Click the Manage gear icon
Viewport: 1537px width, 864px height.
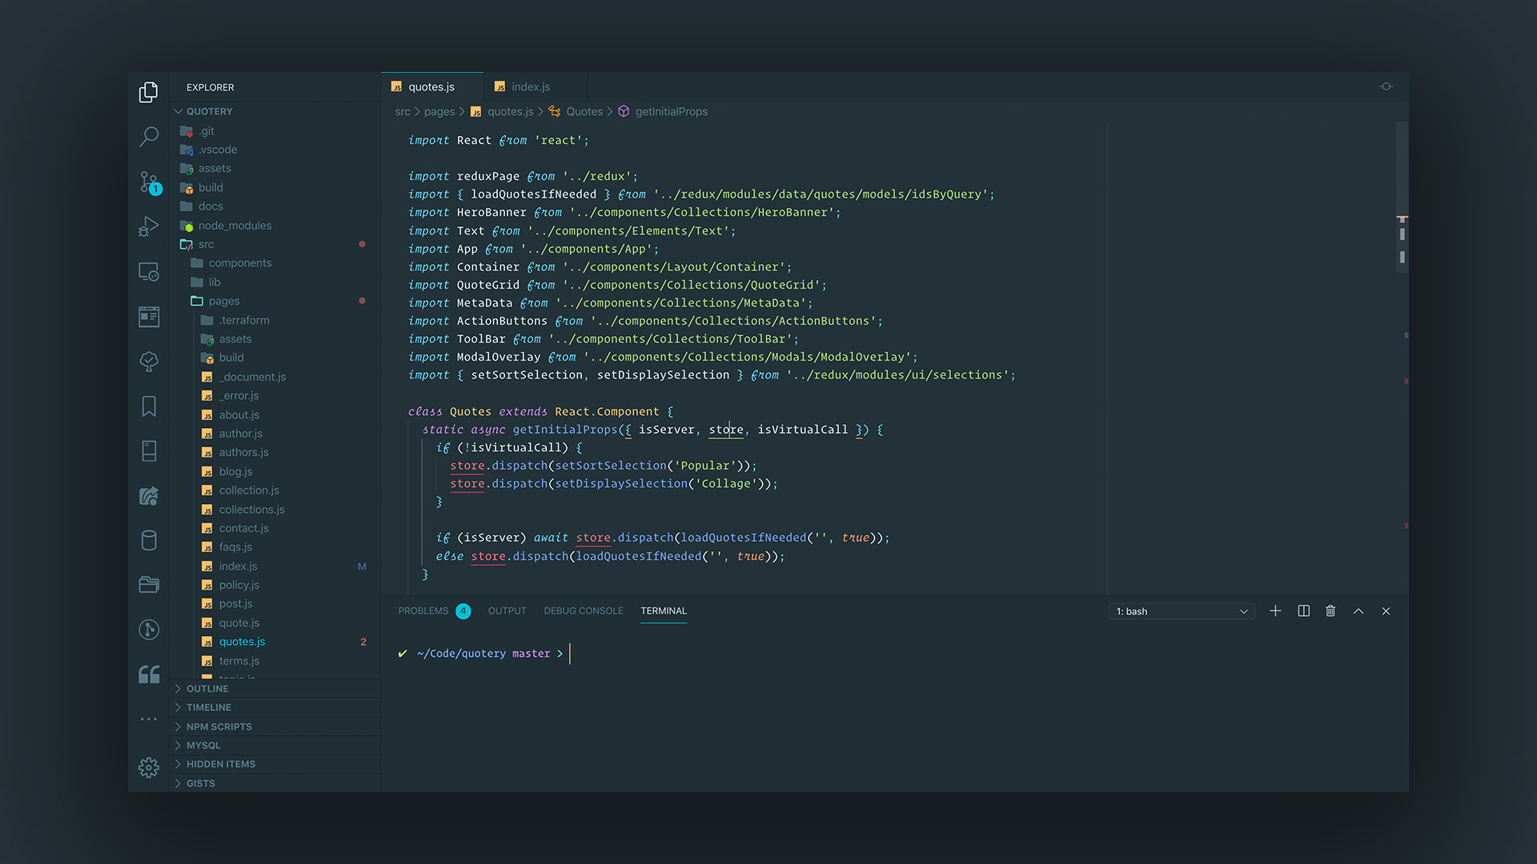pos(149,767)
